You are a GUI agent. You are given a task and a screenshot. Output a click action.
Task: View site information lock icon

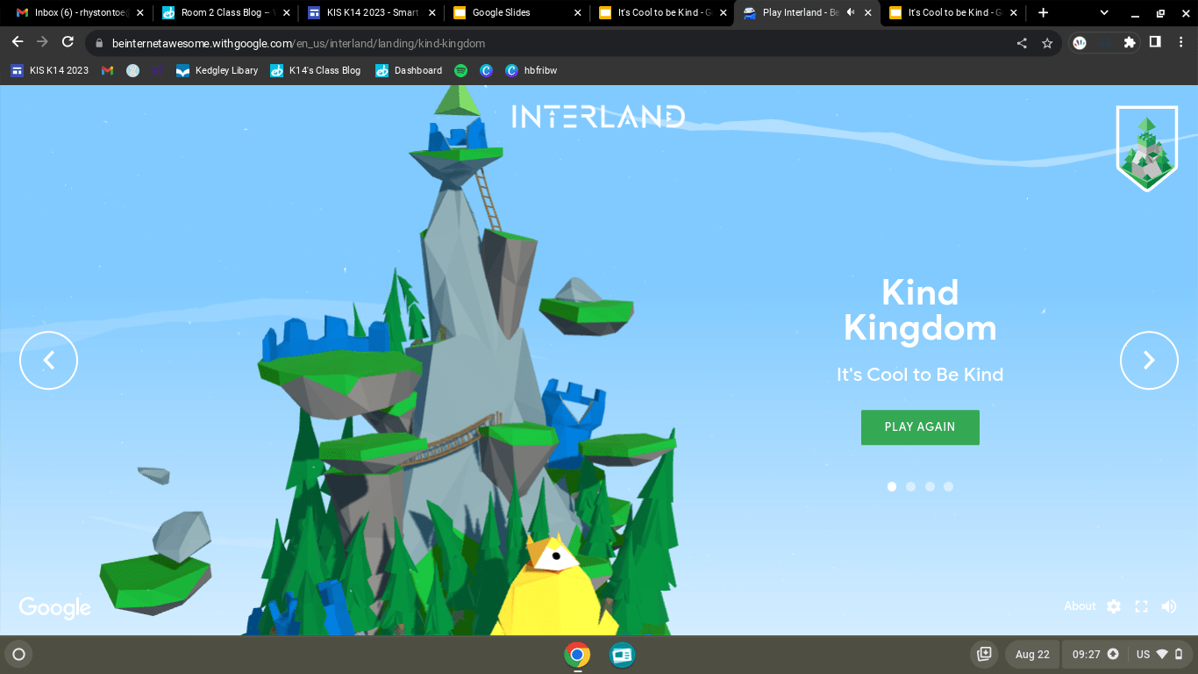pyautogui.click(x=99, y=43)
